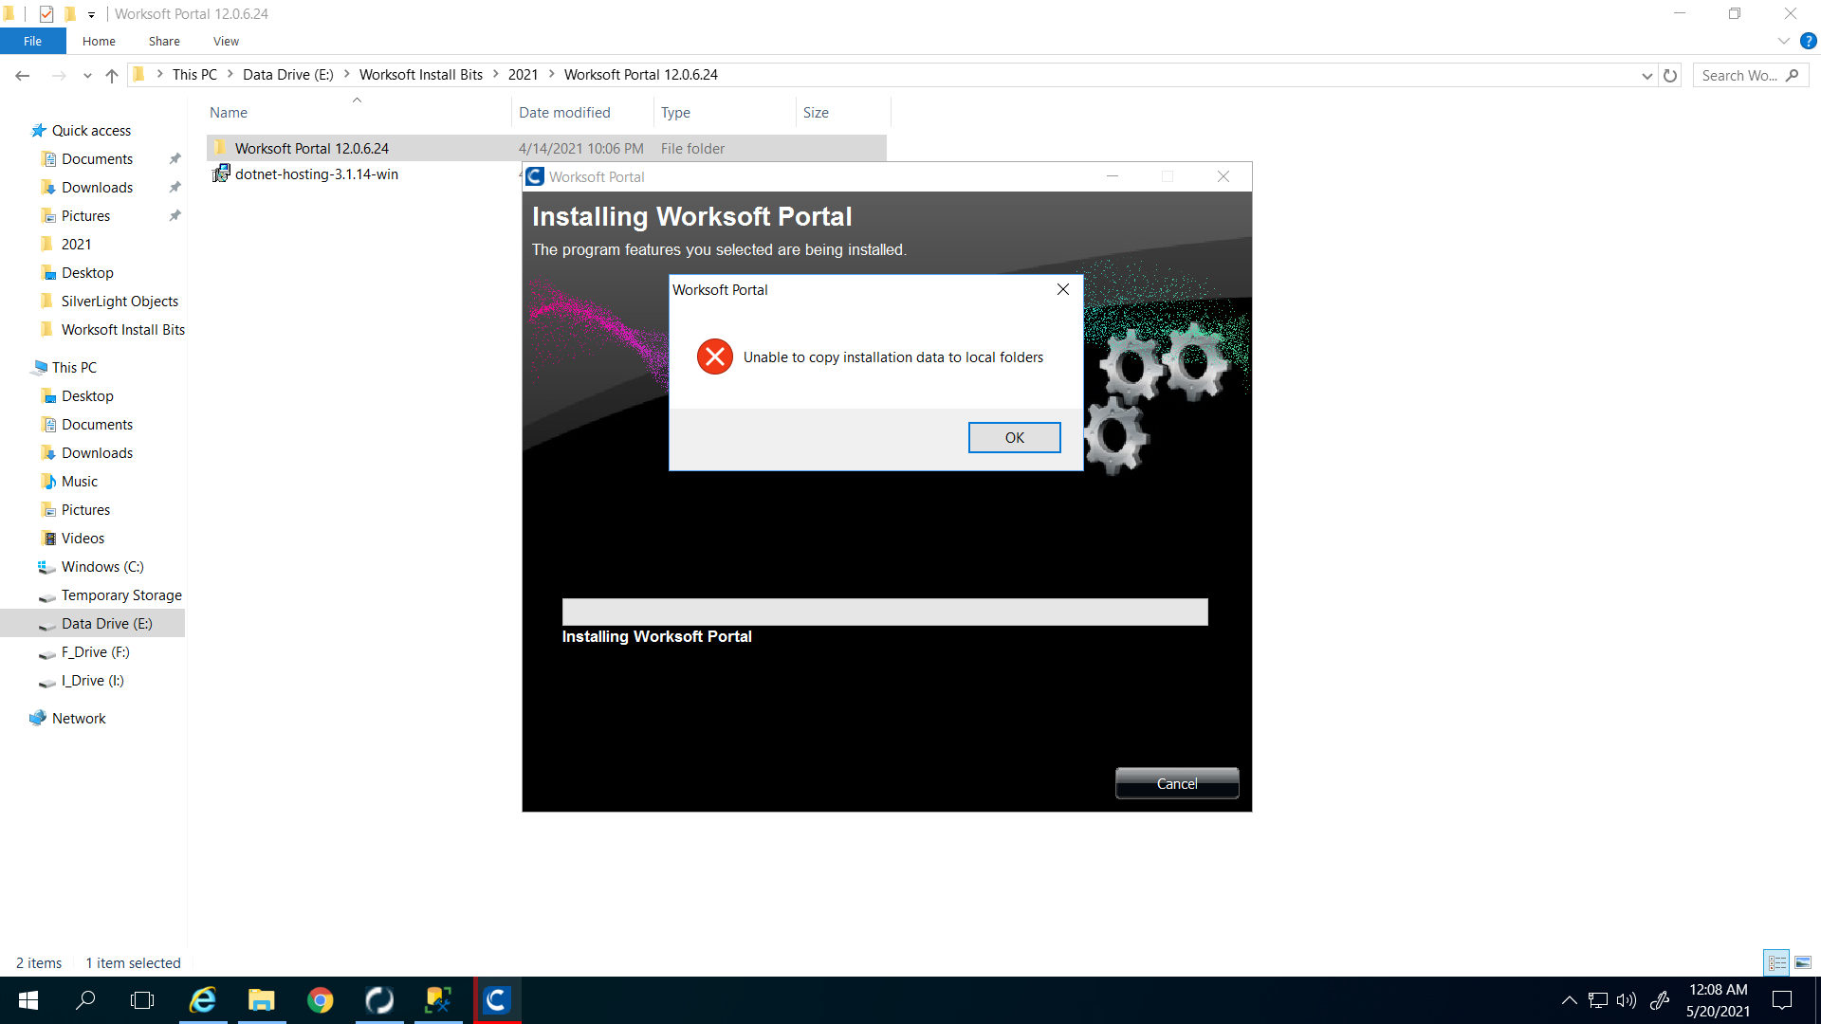Sort by Type column header
The width and height of the screenshot is (1821, 1024).
(x=725, y=112)
